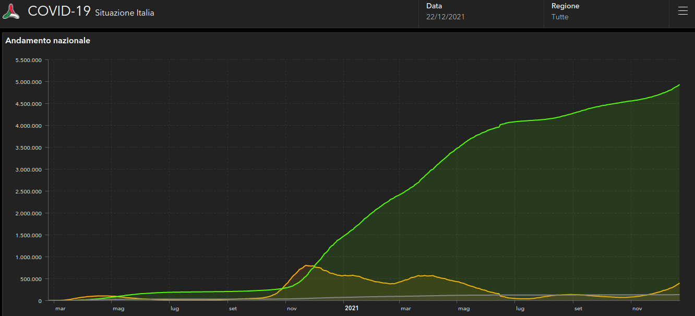This screenshot has height=316, width=695.
Task: Select the date value 22/12/2021
Action: point(445,17)
